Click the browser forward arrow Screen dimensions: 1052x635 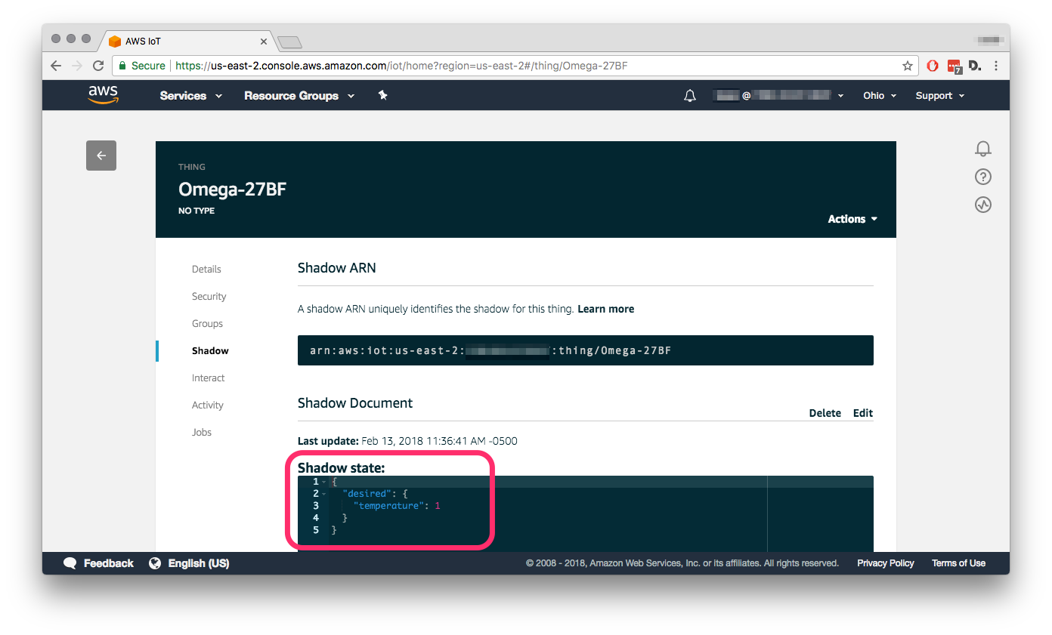(x=76, y=66)
